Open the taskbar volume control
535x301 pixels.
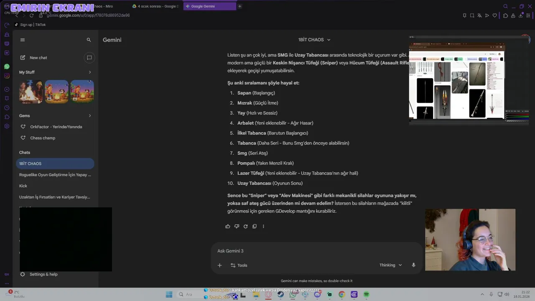click(507, 294)
